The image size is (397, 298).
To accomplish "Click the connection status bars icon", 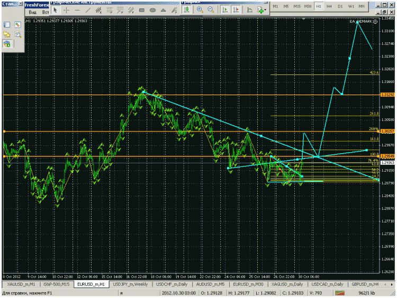I will [x=340, y=293].
